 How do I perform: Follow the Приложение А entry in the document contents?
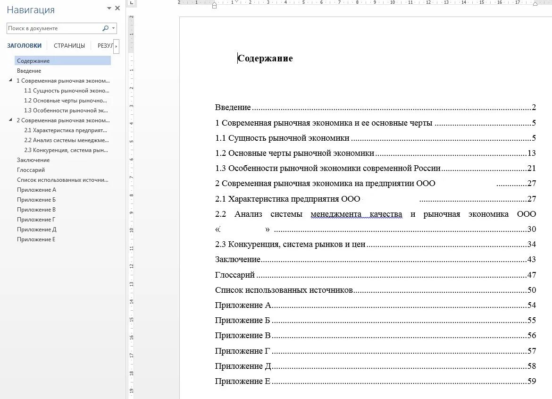pyautogui.click(x=375, y=305)
